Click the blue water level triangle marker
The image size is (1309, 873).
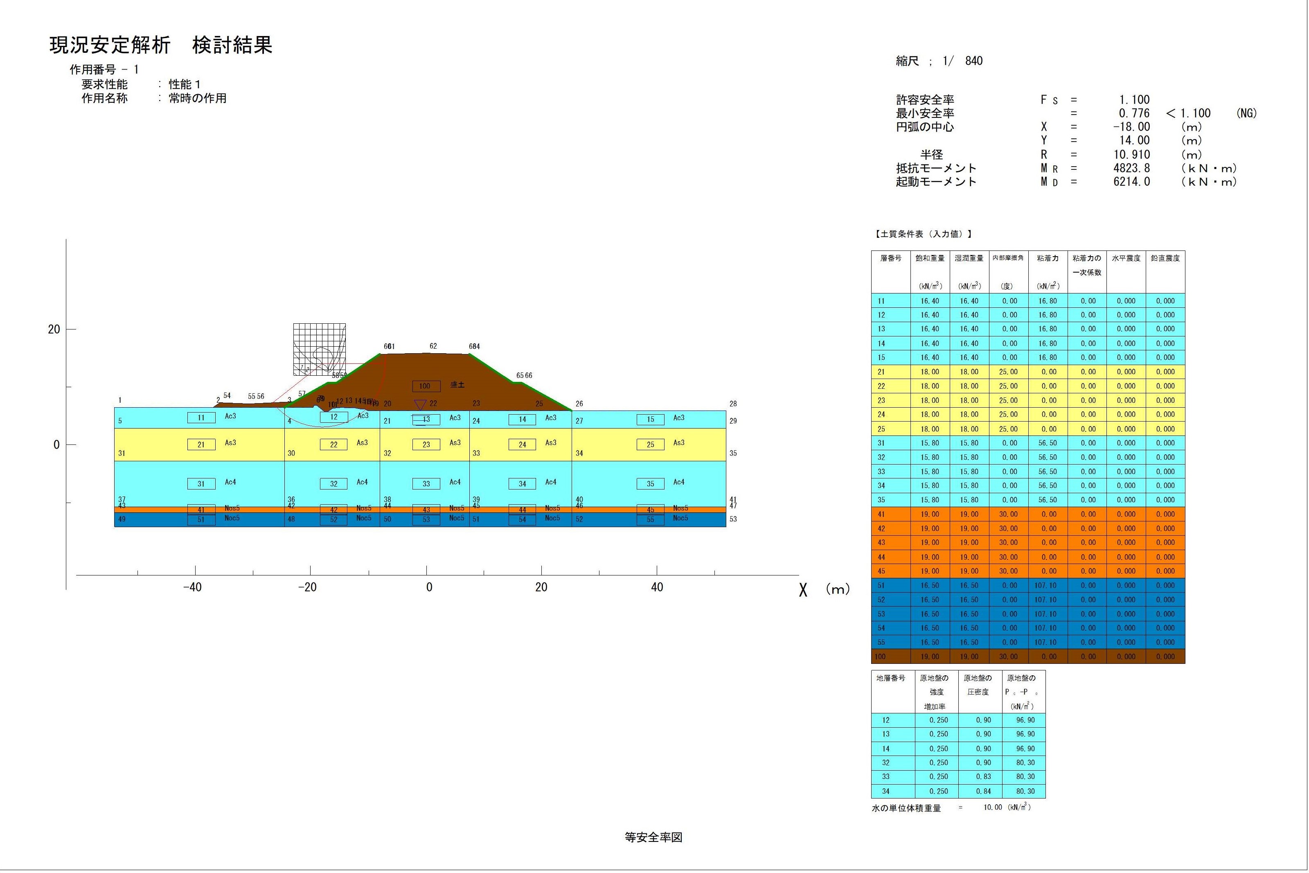pyautogui.click(x=420, y=405)
